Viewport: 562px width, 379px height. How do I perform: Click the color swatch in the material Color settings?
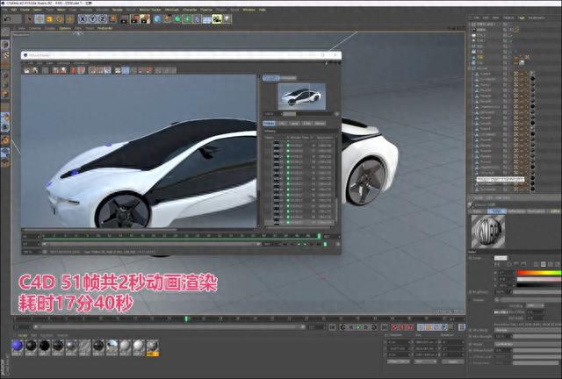tap(501, 258)
